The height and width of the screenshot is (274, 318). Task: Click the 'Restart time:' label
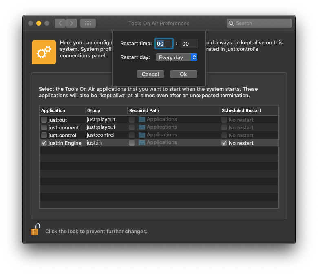click(136, 43)
